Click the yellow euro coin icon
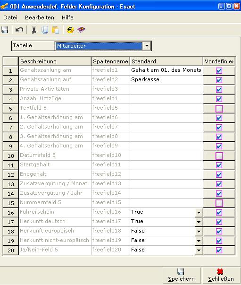The height and width of the screenshot is (285, 241). click(x=70, y=30)
